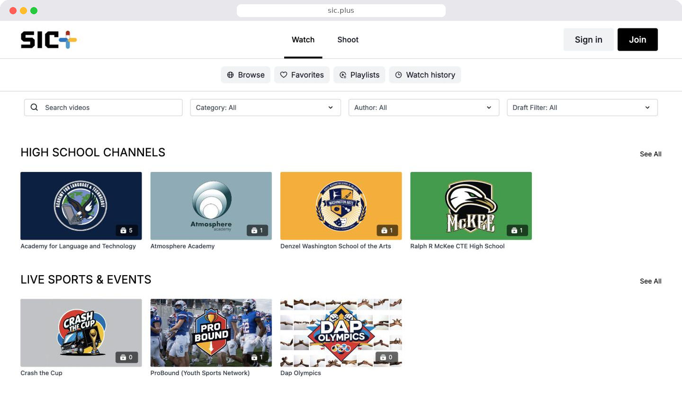Click the globe icon on Browse

click(231, 75)
